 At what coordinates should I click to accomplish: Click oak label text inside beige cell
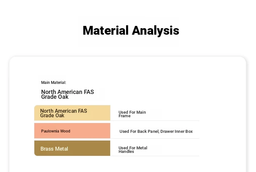[64, 113]
